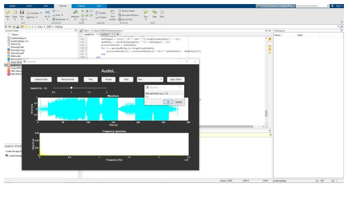The width and height of the screenshot is (348, 201).
Task: Click the comment percent icon
Action: [83, 11]
